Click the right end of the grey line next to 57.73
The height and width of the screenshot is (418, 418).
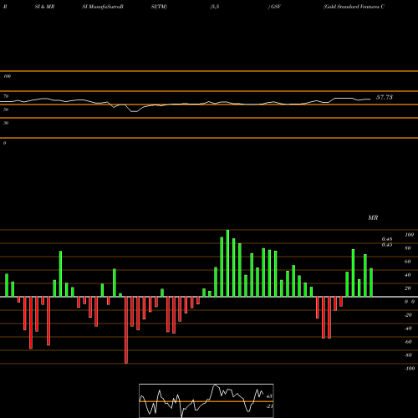click(370, 99)
